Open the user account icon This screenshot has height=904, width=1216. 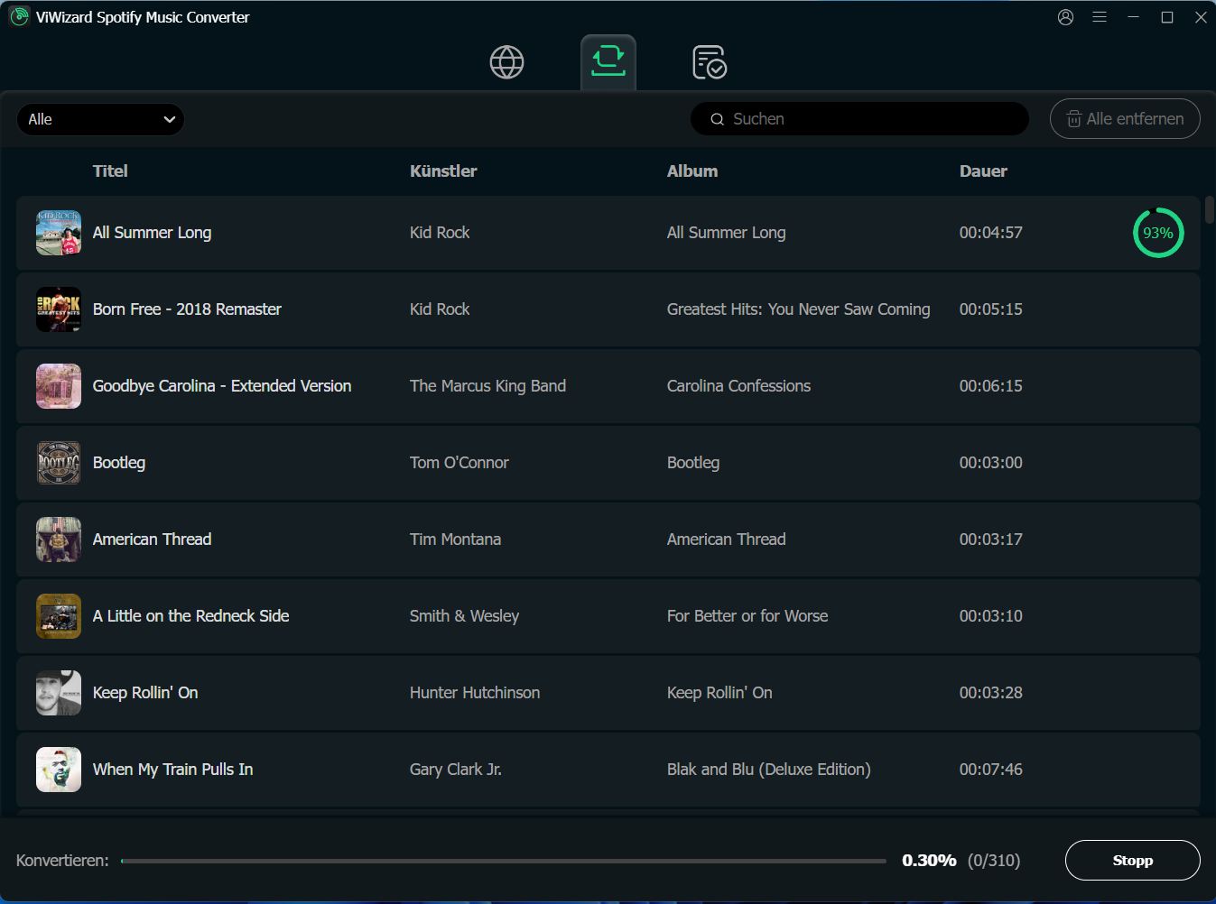(1065, 17)
